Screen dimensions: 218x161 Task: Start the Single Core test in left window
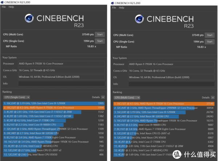[100, 41]
